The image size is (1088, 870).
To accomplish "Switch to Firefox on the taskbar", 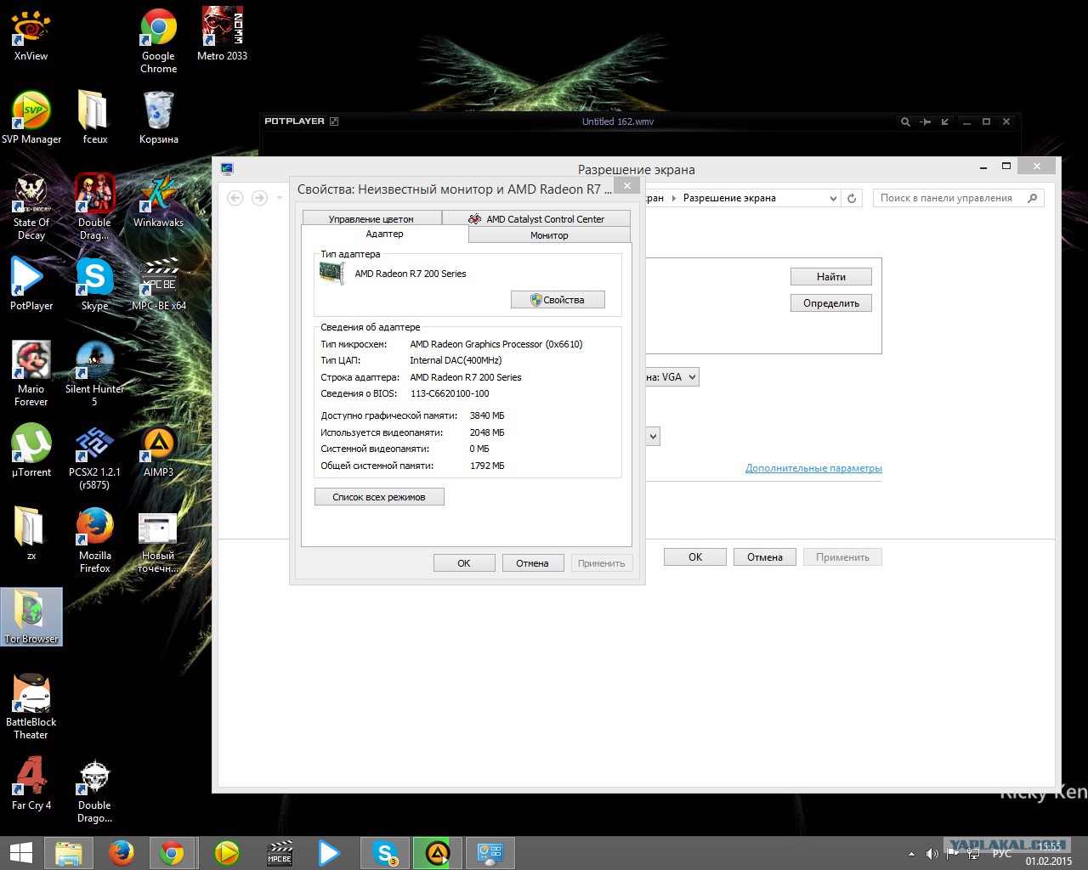I will [121, 853].
